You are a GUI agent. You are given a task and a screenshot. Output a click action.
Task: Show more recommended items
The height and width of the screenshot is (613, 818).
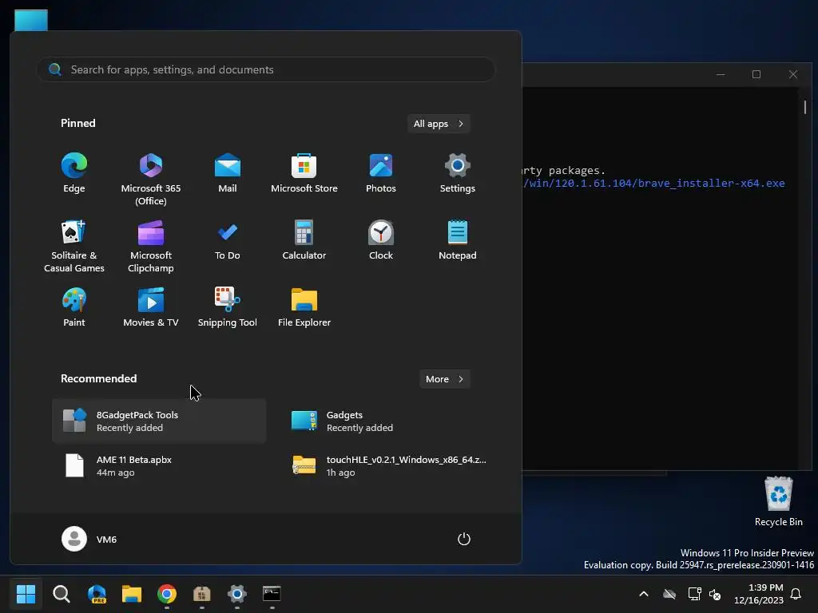point(444,379)
